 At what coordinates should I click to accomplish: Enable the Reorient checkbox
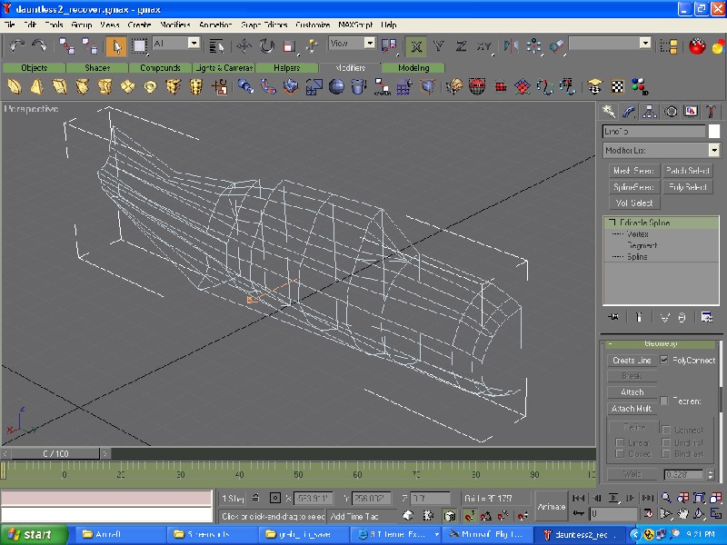click(x=664, y=401)
